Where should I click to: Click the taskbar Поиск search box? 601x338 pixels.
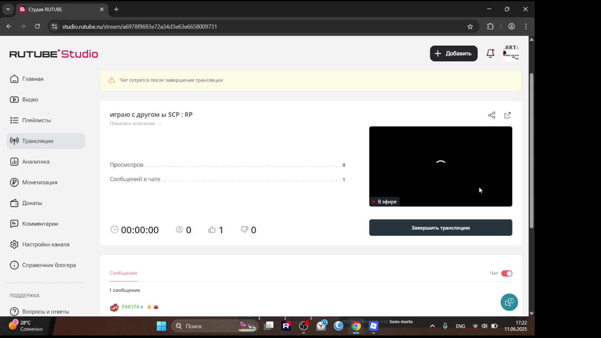coord(215,326)
